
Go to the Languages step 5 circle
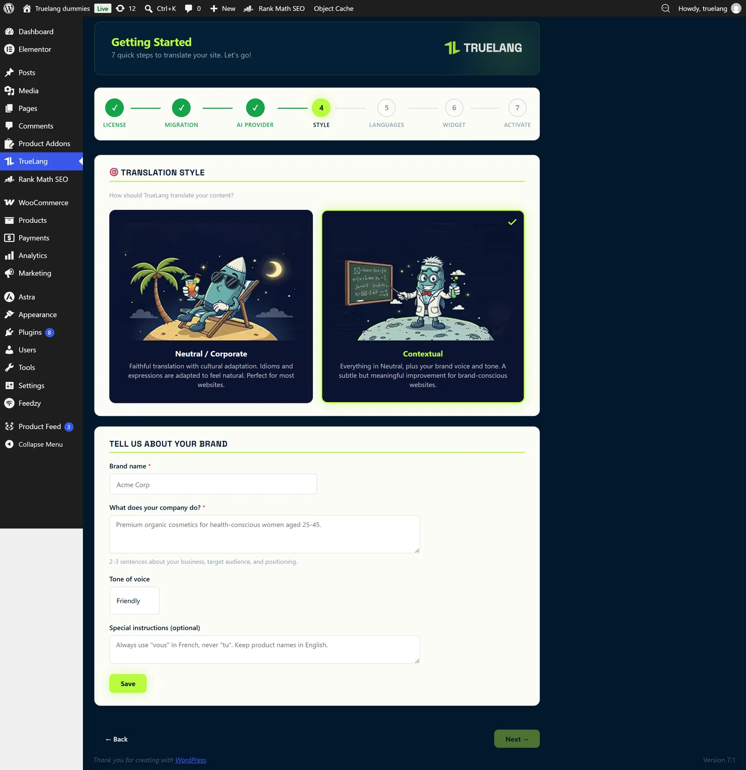click(x=387, y=108)
